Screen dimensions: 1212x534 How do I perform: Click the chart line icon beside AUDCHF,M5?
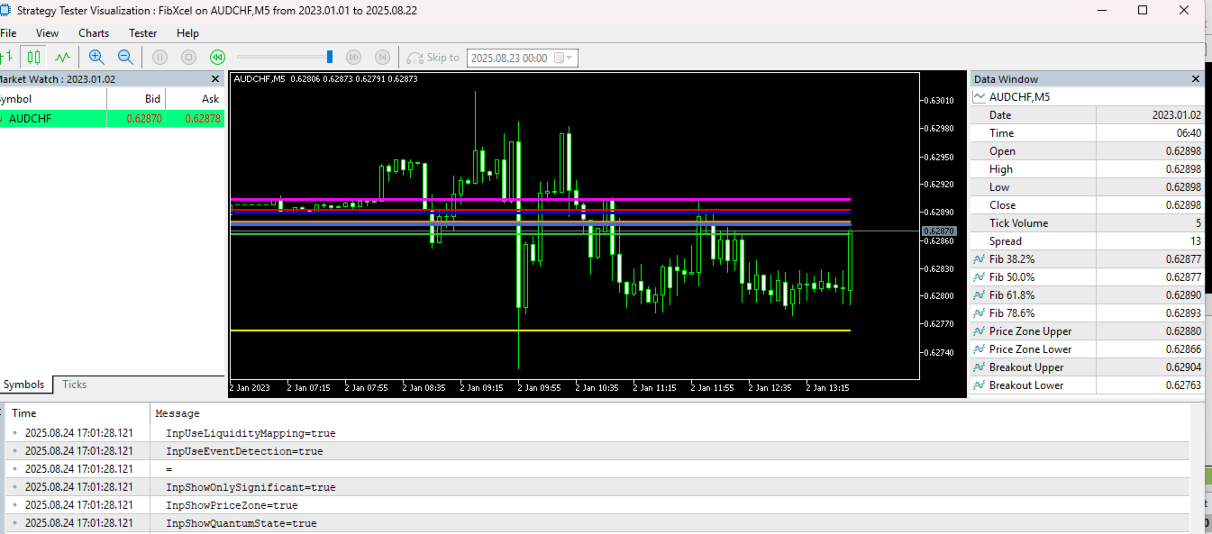tap(979, 96)
